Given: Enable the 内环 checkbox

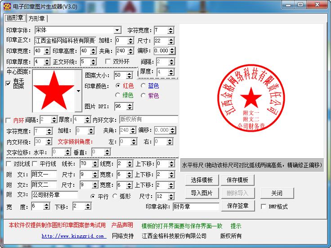Looking at the screenshot, I should tap(8, 120).
